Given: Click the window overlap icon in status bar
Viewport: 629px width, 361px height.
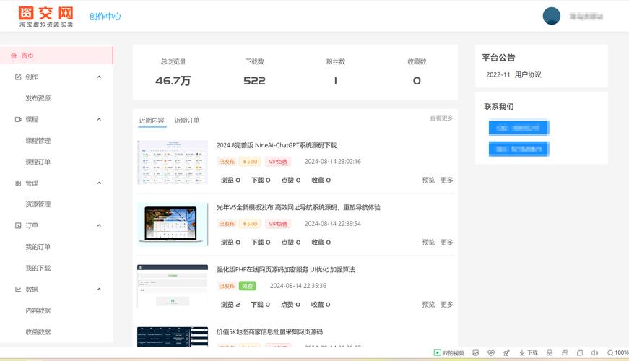Looking at the screenshot, I should pyautogui.click(x=580, y=353).
